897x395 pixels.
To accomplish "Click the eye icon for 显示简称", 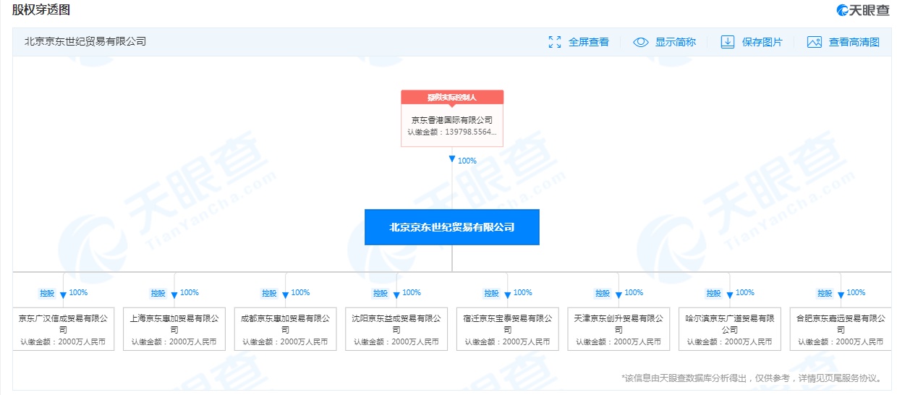I will coord(641,42).
